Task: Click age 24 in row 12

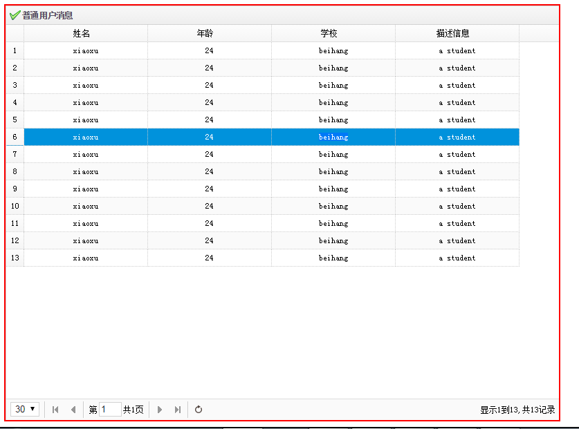Action: pyautogui.click(x=210, y=240)
